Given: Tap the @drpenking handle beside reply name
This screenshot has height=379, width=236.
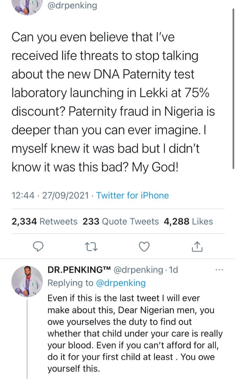Looking at the screenshot, I should [139, 270].
